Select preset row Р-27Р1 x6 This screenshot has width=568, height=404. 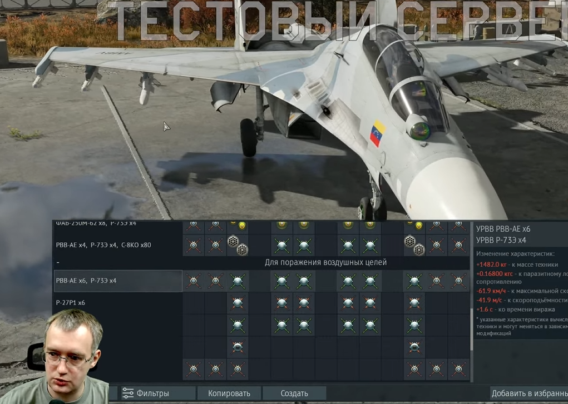pyautogui.click(x=118, y=303)
